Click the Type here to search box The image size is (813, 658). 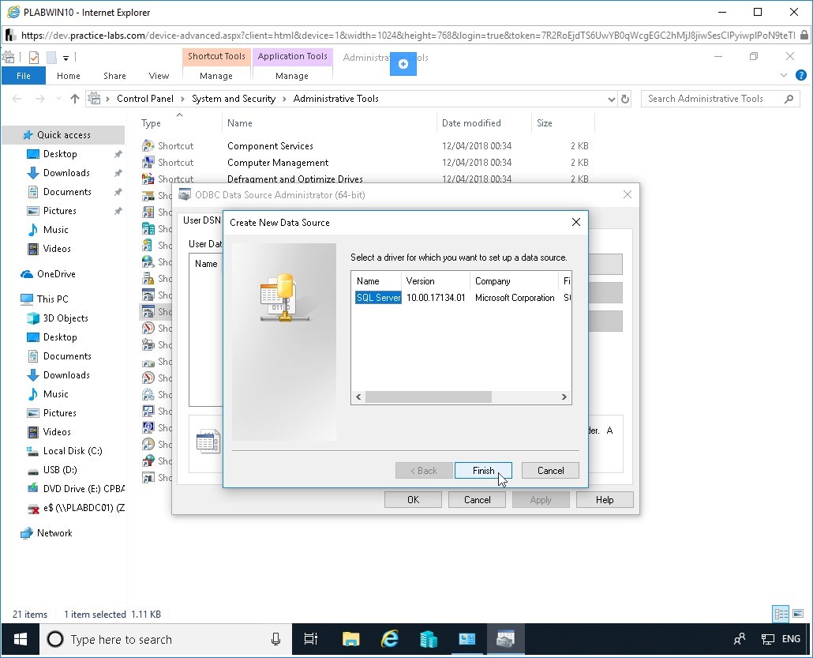pyautogui.click(x=166, y=639)
